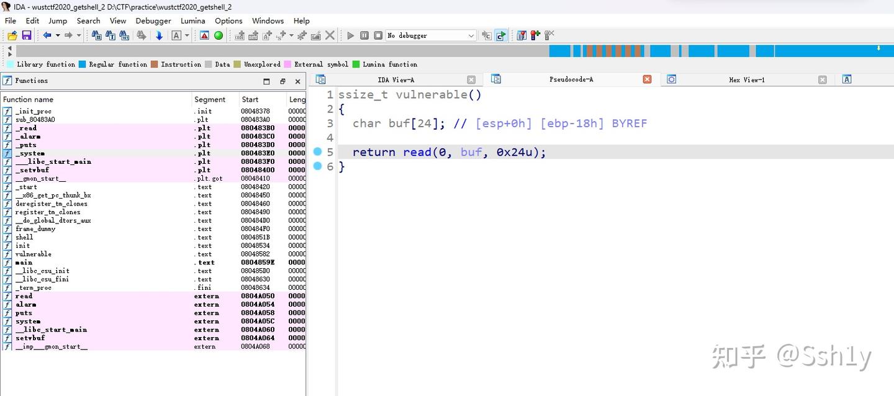Stop the debugger process
Screen dimensions: 894x396
pos(378,35)
